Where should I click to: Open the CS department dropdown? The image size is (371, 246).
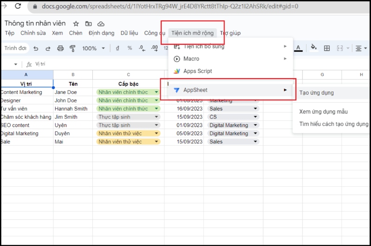pos(256,117)
